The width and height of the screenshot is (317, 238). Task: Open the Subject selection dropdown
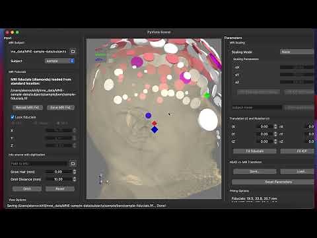pos(60,61)
